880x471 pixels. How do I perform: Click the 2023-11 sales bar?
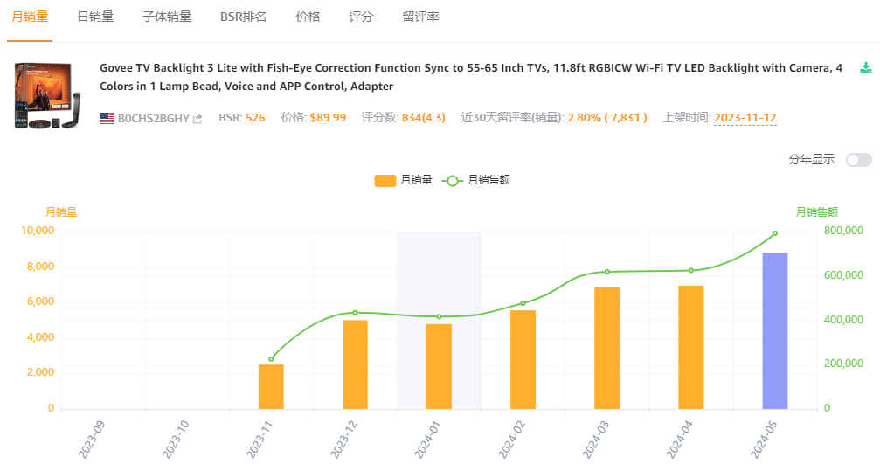coord(271,387)
